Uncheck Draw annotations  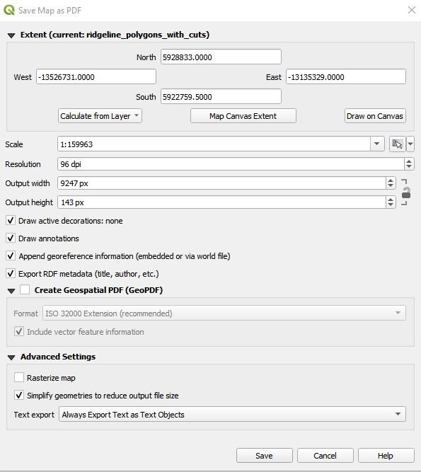11,238
